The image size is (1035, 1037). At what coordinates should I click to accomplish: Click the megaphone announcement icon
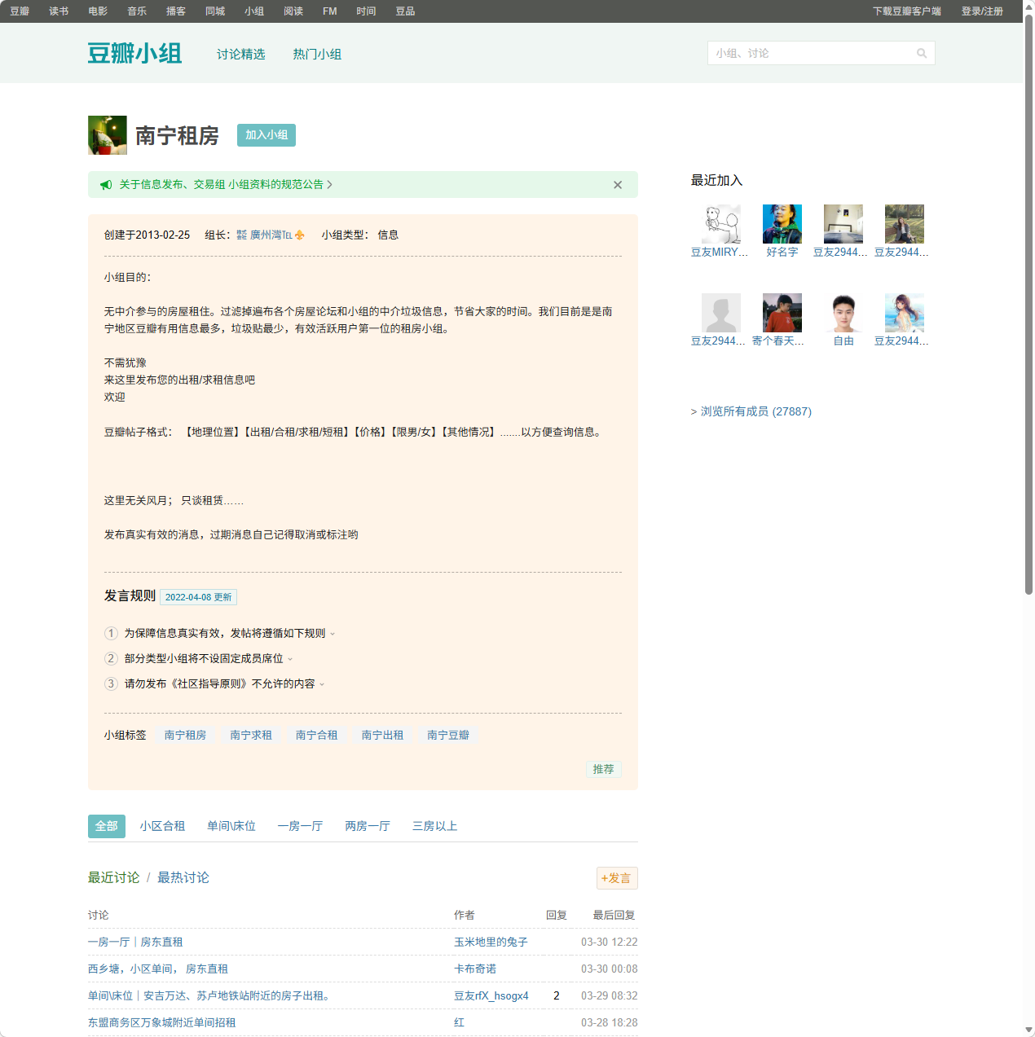click(x=106, y=185)
